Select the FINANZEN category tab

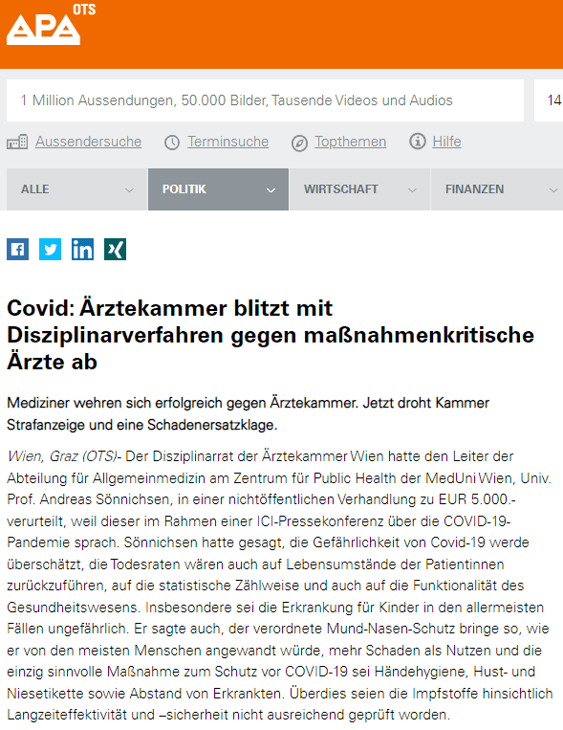point(497,189)
